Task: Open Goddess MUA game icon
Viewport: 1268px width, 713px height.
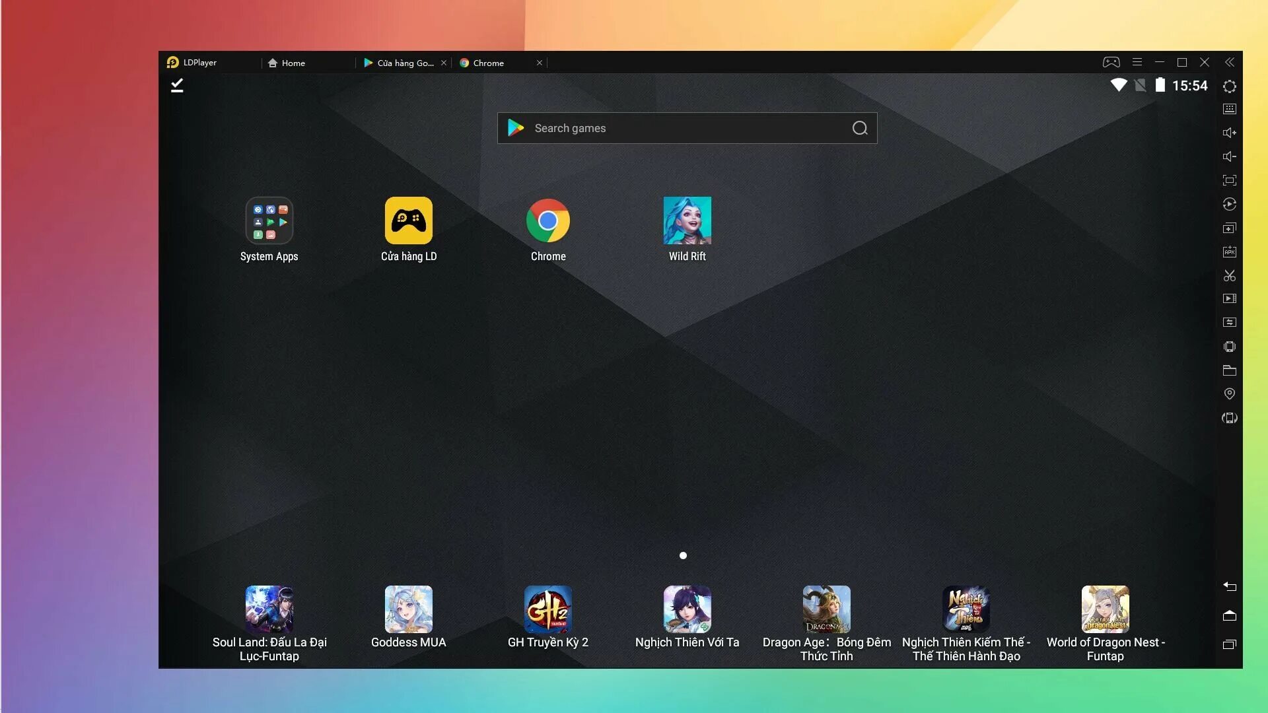Action: click(x=408, y=609)
